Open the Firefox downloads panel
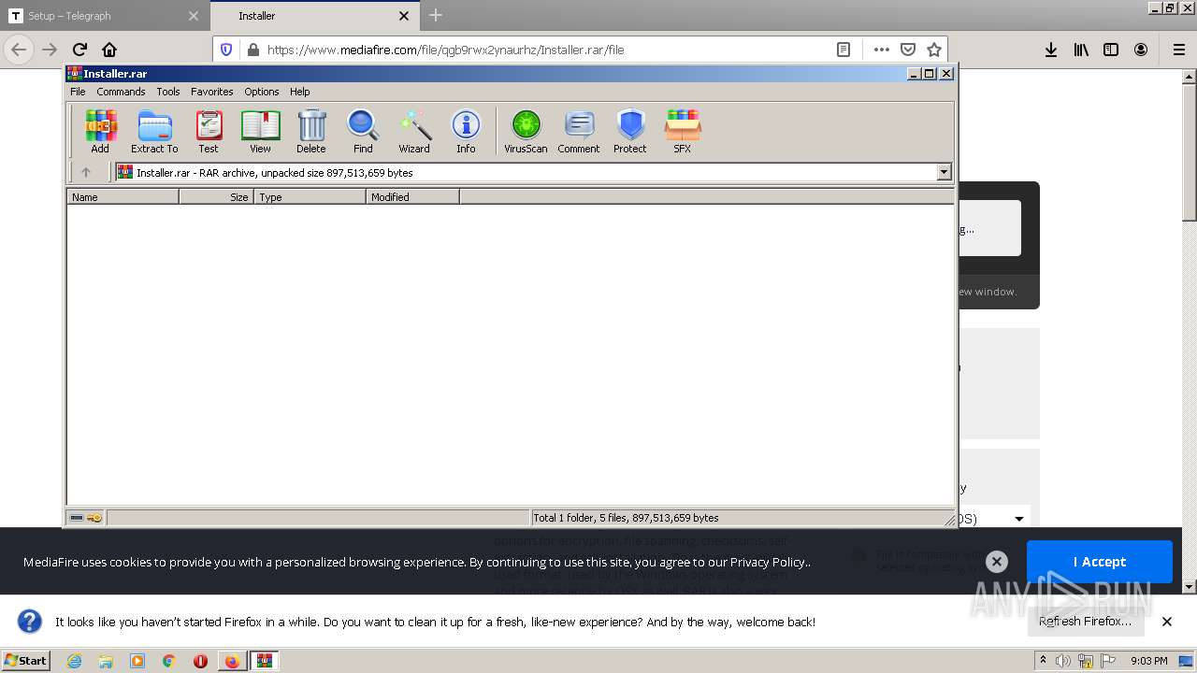The height and width of the screenshot is (673, 1197). [x=1051, y=50]
